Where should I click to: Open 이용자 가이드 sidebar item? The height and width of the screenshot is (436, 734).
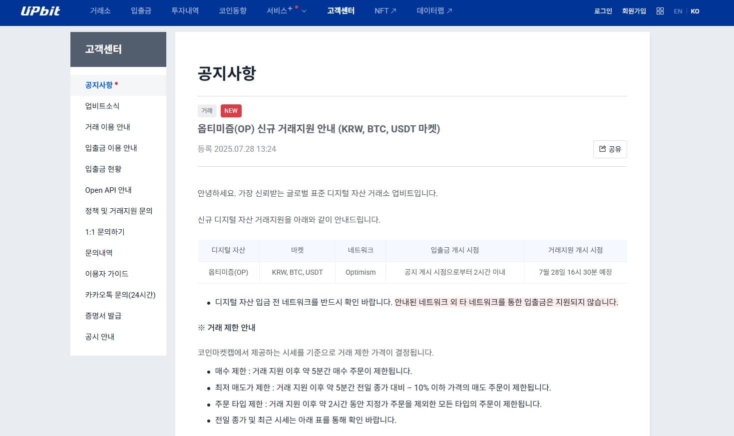pyautogui.click(x=118, y=274)
